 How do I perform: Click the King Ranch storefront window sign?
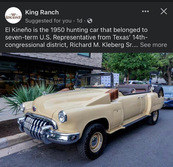point(55,81)
